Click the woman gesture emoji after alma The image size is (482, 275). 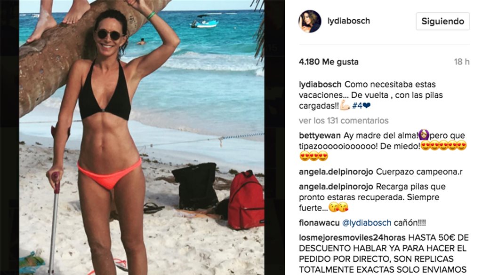(x=424, y=135)
